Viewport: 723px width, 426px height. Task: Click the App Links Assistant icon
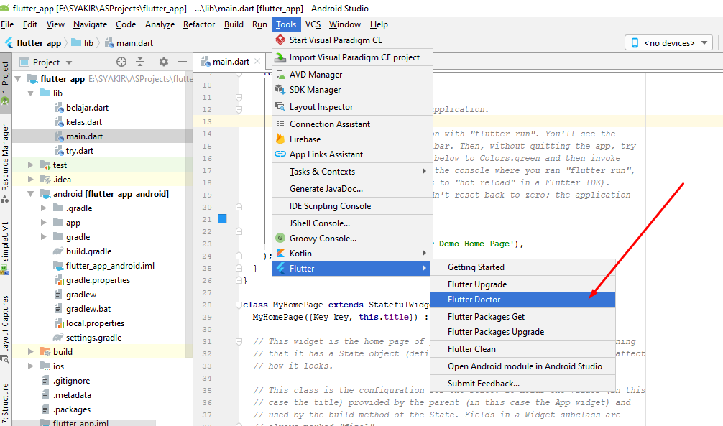[x=280, y=154]
